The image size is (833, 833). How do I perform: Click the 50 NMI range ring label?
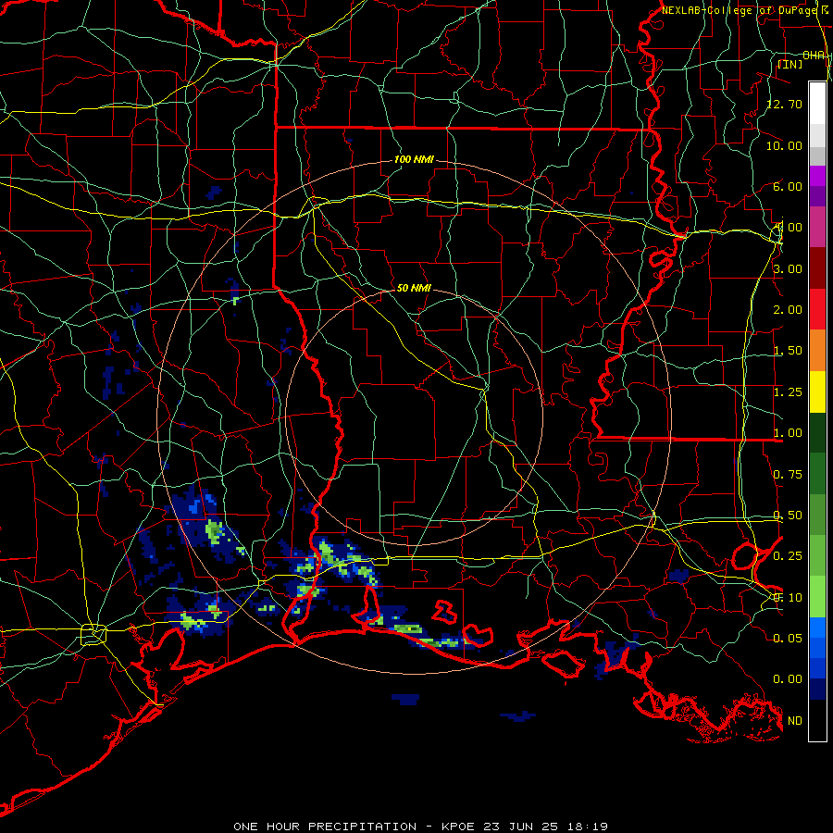(x=414, y=288)
